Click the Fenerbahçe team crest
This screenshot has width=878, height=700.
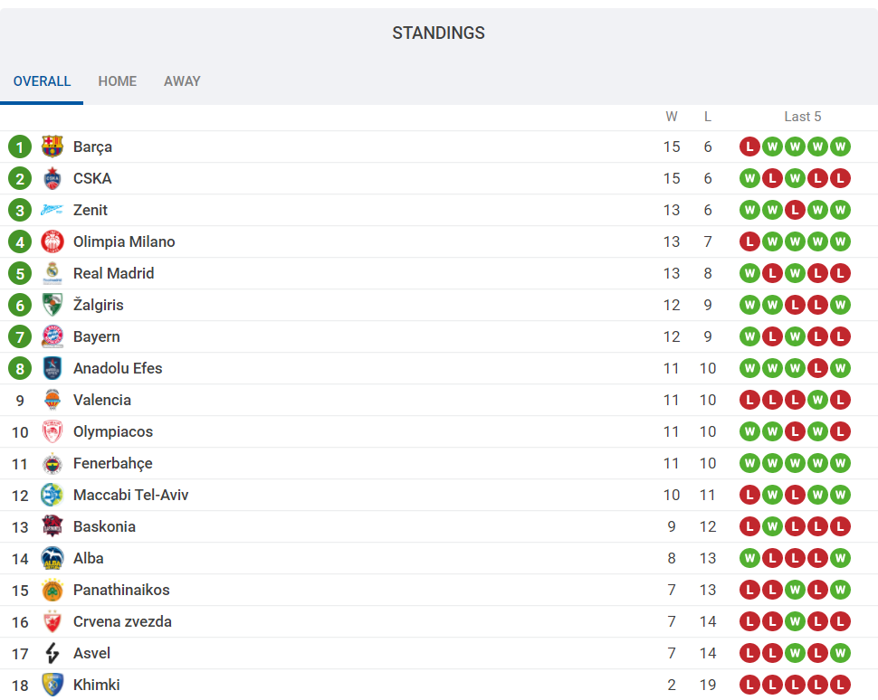(x=52, y=463)
